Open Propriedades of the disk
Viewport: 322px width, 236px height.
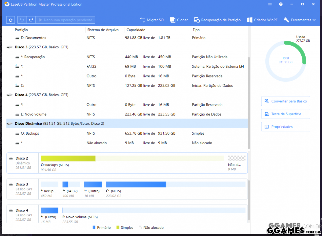click(x=286, y=127)
